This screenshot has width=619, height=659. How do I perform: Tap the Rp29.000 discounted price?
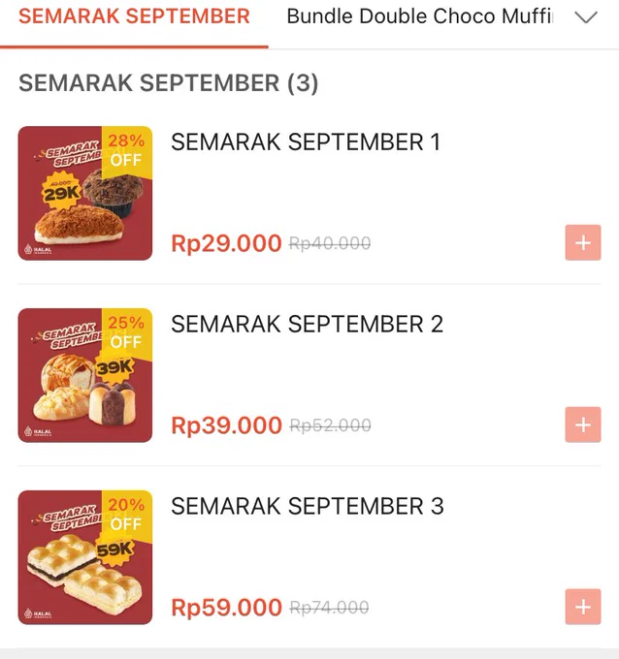coord(226,243)
